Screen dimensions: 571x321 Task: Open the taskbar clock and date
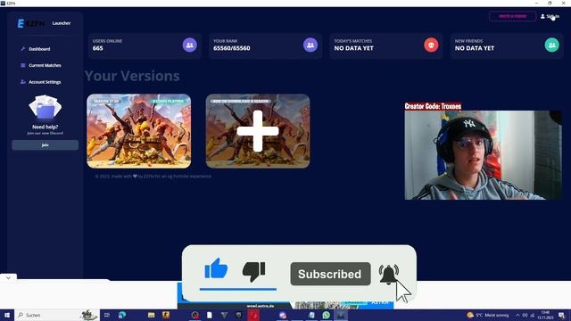tap(545, 315)
